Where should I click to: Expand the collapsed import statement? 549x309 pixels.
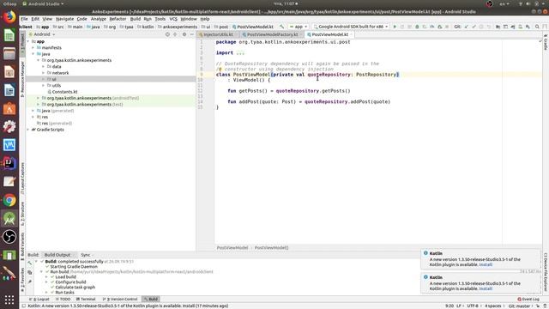[240, 53]
